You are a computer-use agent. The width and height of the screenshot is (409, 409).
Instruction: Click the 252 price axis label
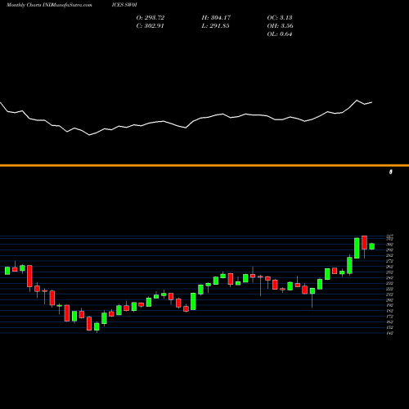tap(389, 272)
